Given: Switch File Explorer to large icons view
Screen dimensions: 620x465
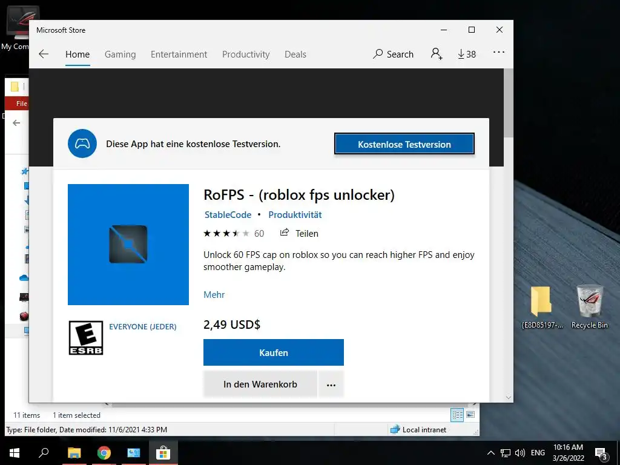Looking at the screenshot, I should (x=470, y=415).
